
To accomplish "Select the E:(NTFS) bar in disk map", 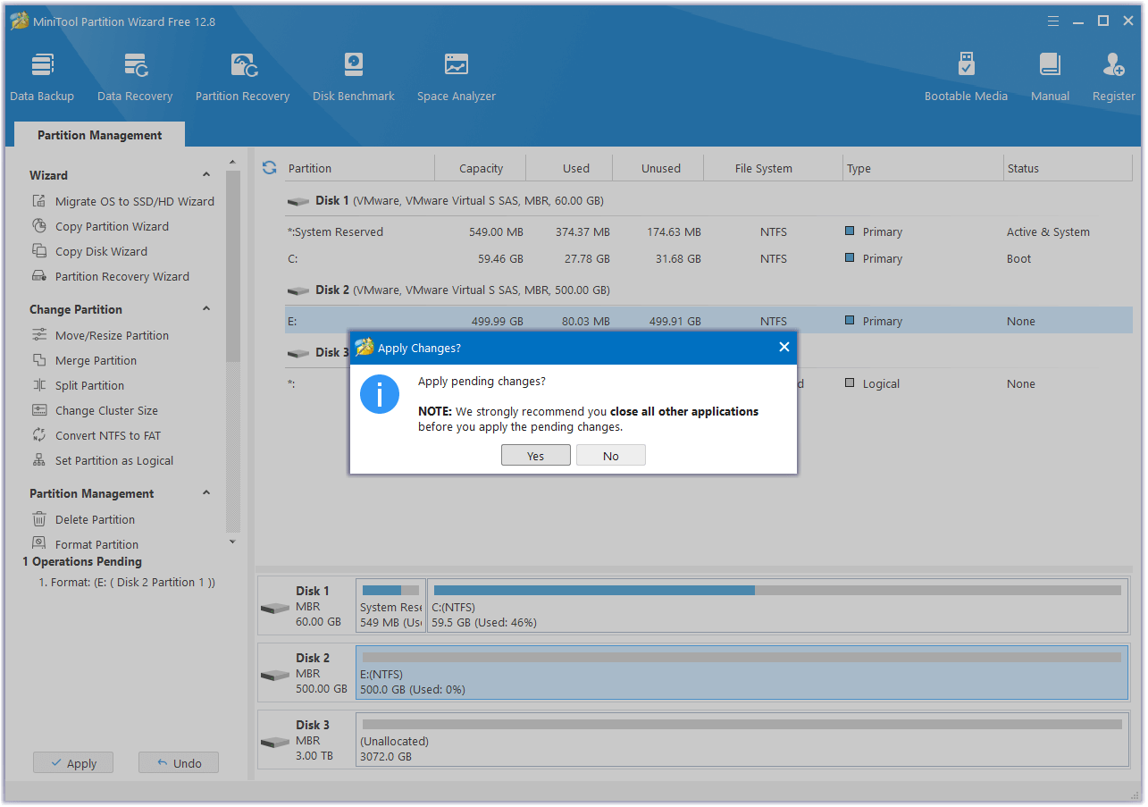I will [x=742, y=672].
